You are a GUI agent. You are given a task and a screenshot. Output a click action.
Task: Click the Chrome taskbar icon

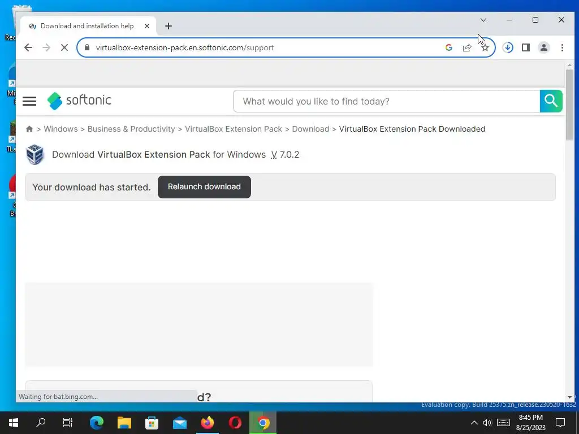coord(263,423)
